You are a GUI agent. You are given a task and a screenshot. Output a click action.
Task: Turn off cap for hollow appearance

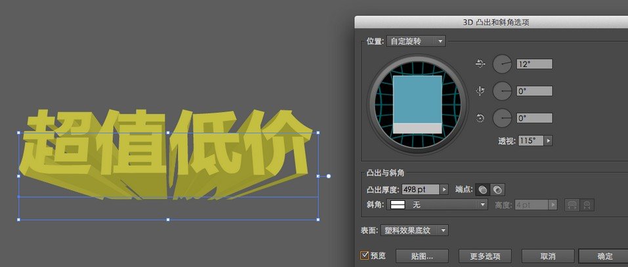pyautogui.click(x=498, y=190)
